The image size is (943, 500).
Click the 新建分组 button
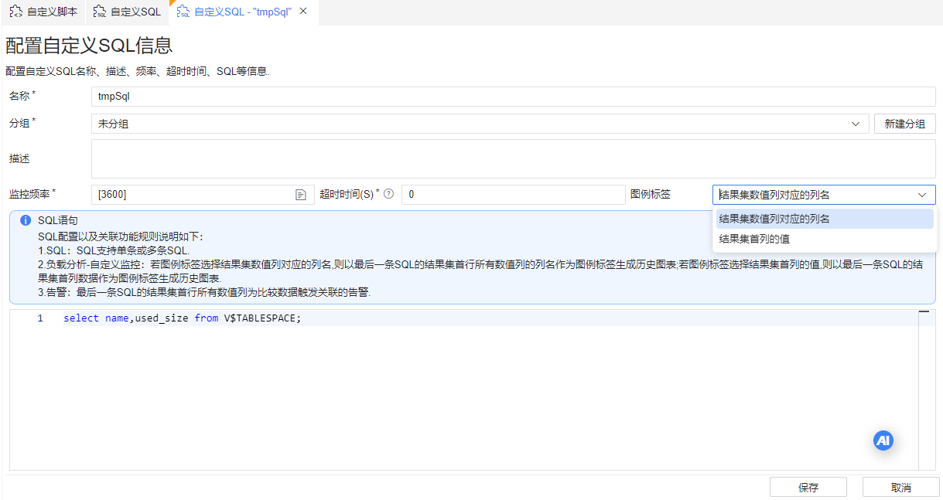coord(904,124)
